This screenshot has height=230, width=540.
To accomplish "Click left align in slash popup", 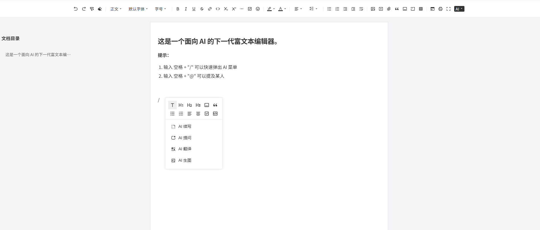I will (x=190, y=114).
